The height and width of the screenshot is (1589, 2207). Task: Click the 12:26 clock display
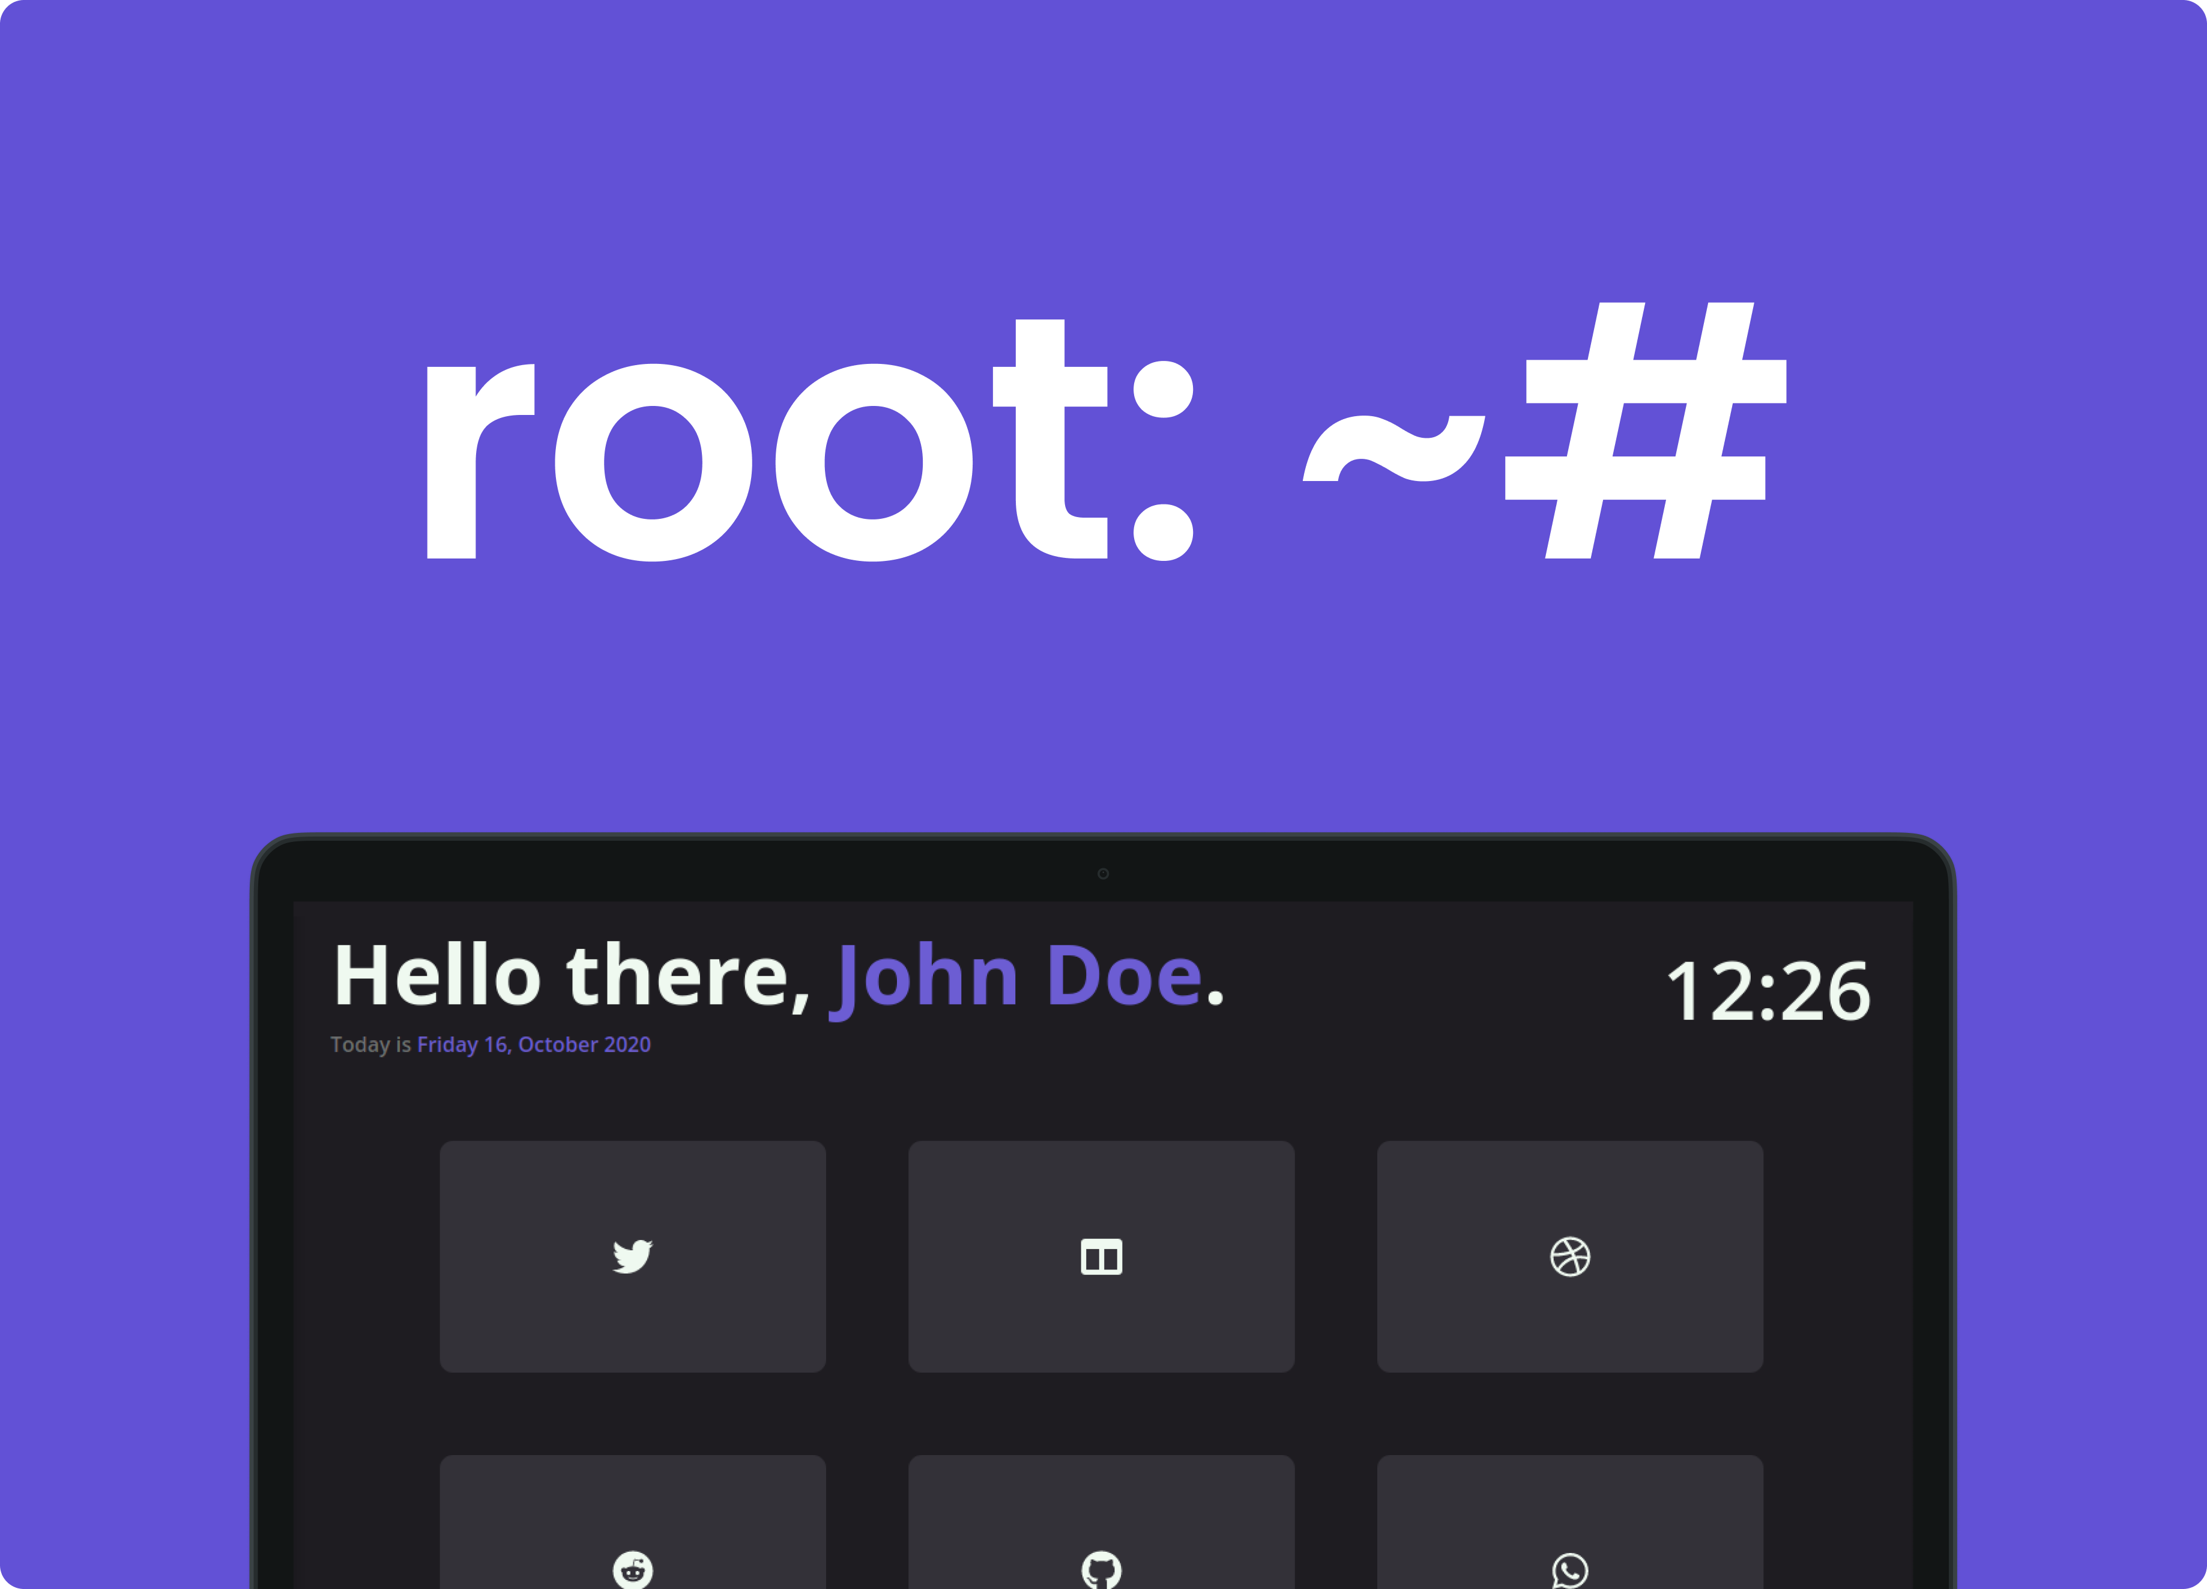[1768, 991]
